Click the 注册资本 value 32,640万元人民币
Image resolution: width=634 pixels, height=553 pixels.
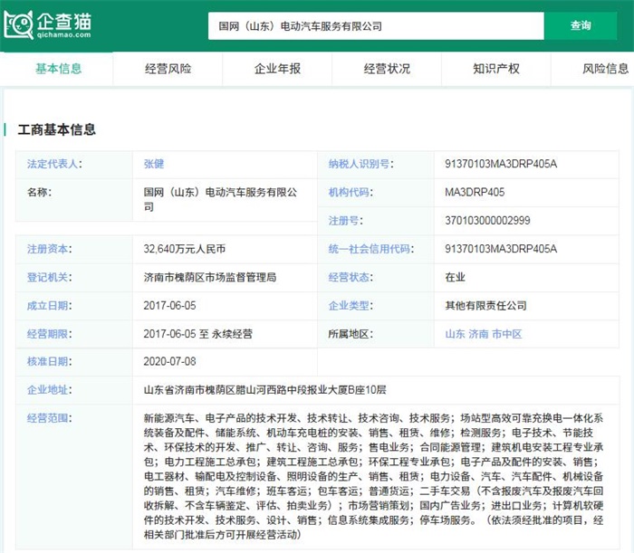[x=185, y=249]
